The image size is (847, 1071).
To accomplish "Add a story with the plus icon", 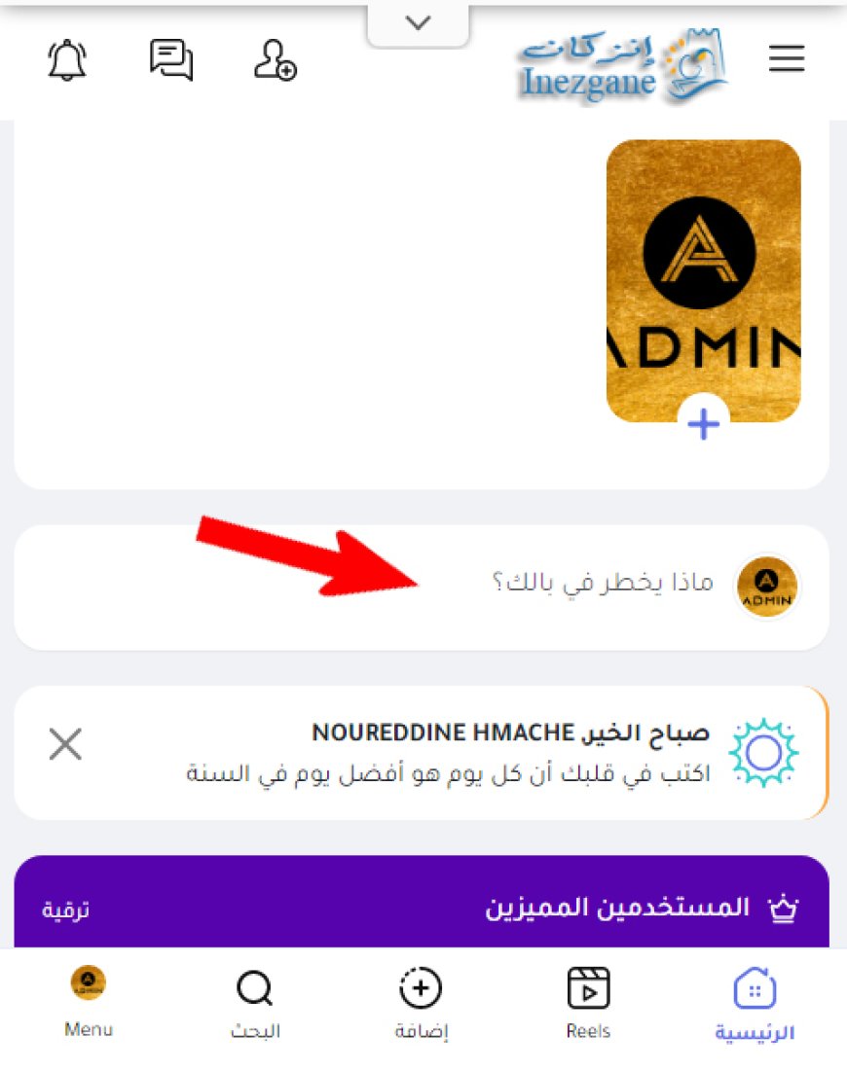I will coord(704,424).
